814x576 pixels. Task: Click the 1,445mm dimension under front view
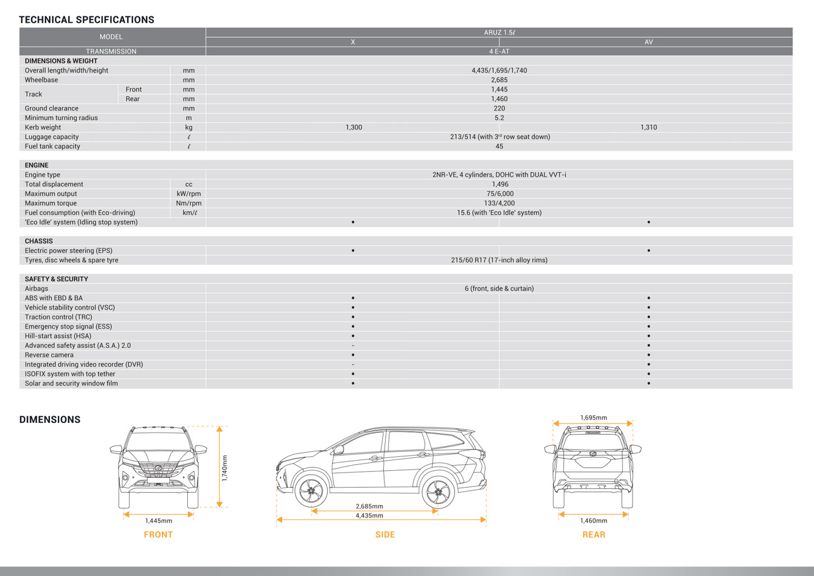pos(159,521)
